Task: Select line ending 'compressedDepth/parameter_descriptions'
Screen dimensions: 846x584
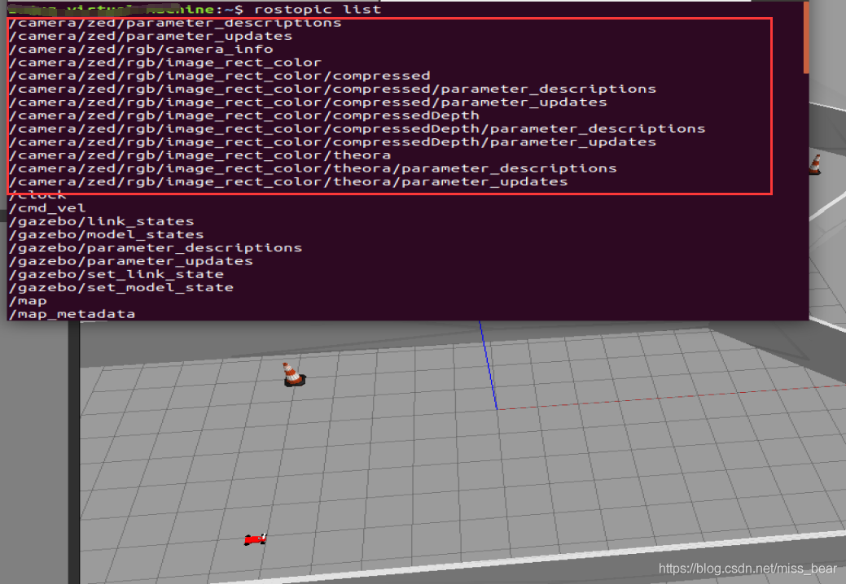Action: click(x=357, y=129)
